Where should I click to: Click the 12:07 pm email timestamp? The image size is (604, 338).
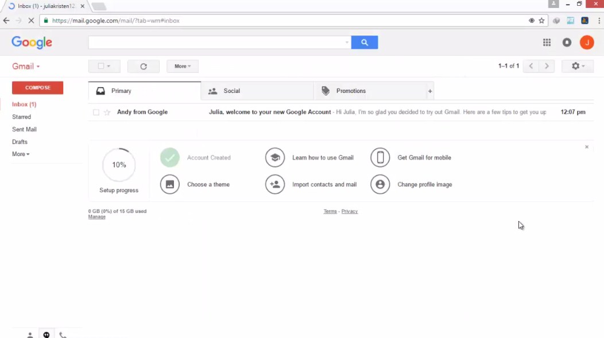(573, 112)
